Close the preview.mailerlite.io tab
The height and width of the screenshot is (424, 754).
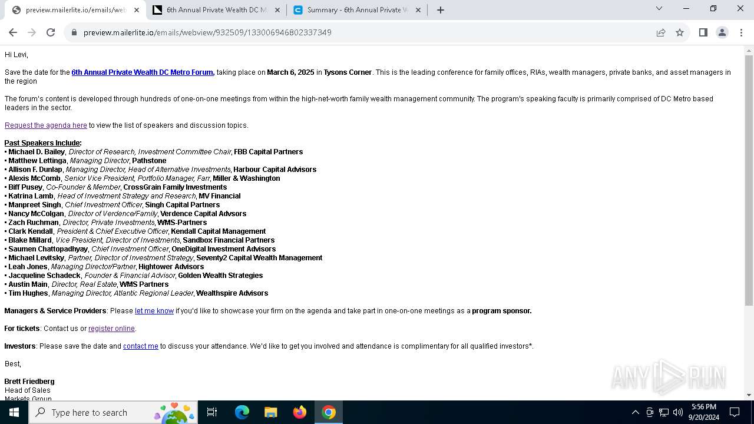137,9
